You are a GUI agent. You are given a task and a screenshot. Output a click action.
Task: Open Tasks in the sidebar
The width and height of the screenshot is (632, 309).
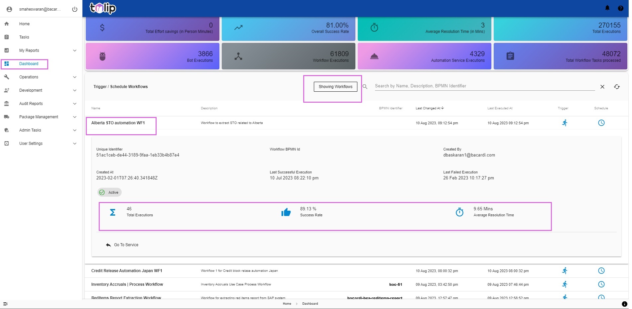click(24, 37)
